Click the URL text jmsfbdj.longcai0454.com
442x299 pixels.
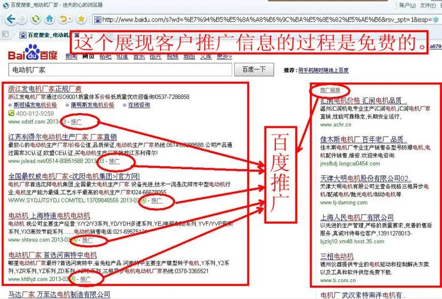point(350,163)
